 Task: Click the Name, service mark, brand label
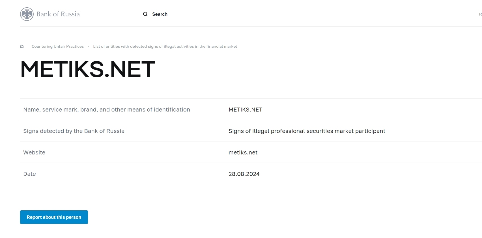107,110
